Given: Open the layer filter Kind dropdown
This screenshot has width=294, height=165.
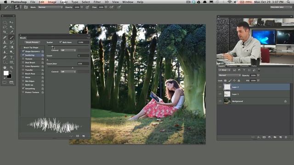Looking at the screenshot, I should tap(225, 70).
